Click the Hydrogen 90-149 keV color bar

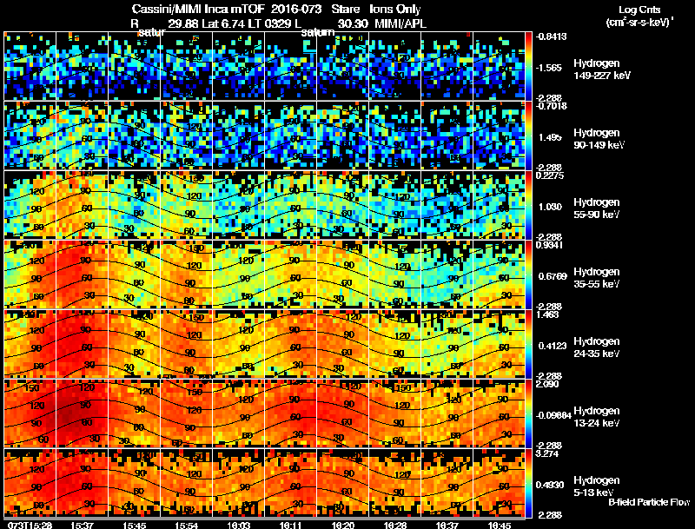pyautogui.click(x=529, y=136)
